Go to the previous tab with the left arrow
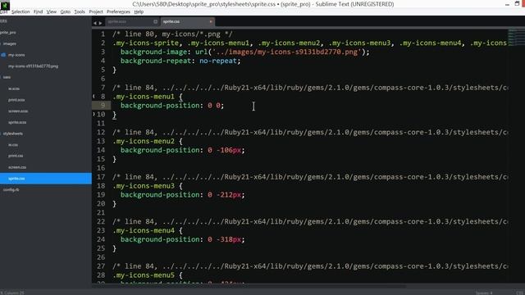The width and height of the screenshot is (525, 295). click(95, 23)
